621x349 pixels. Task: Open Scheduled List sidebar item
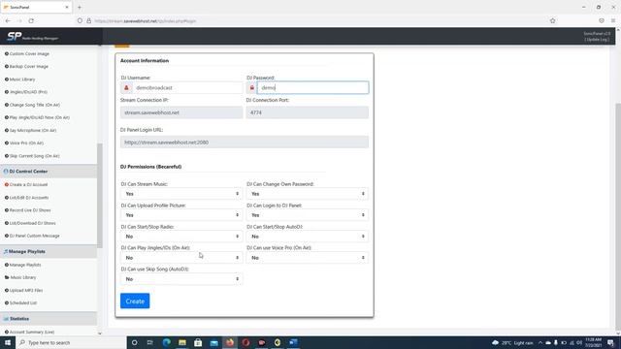[21, 303]
